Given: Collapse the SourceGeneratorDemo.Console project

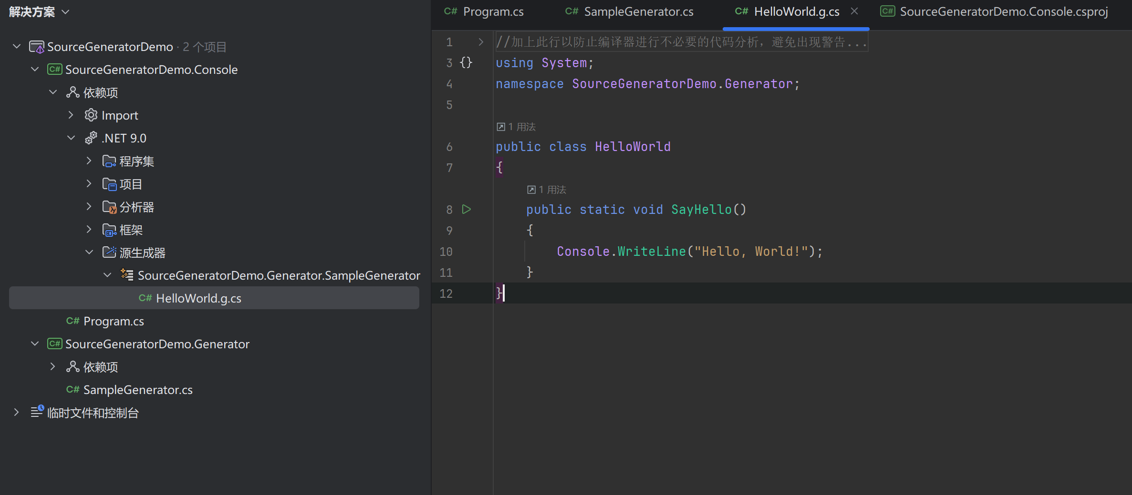Looking at the screenshot, I should pyautogui.click(x=35, y=70).
